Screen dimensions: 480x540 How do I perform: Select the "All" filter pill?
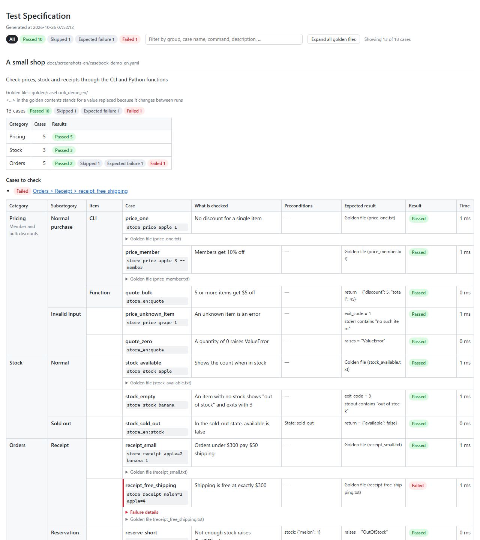tap(12, 39)
